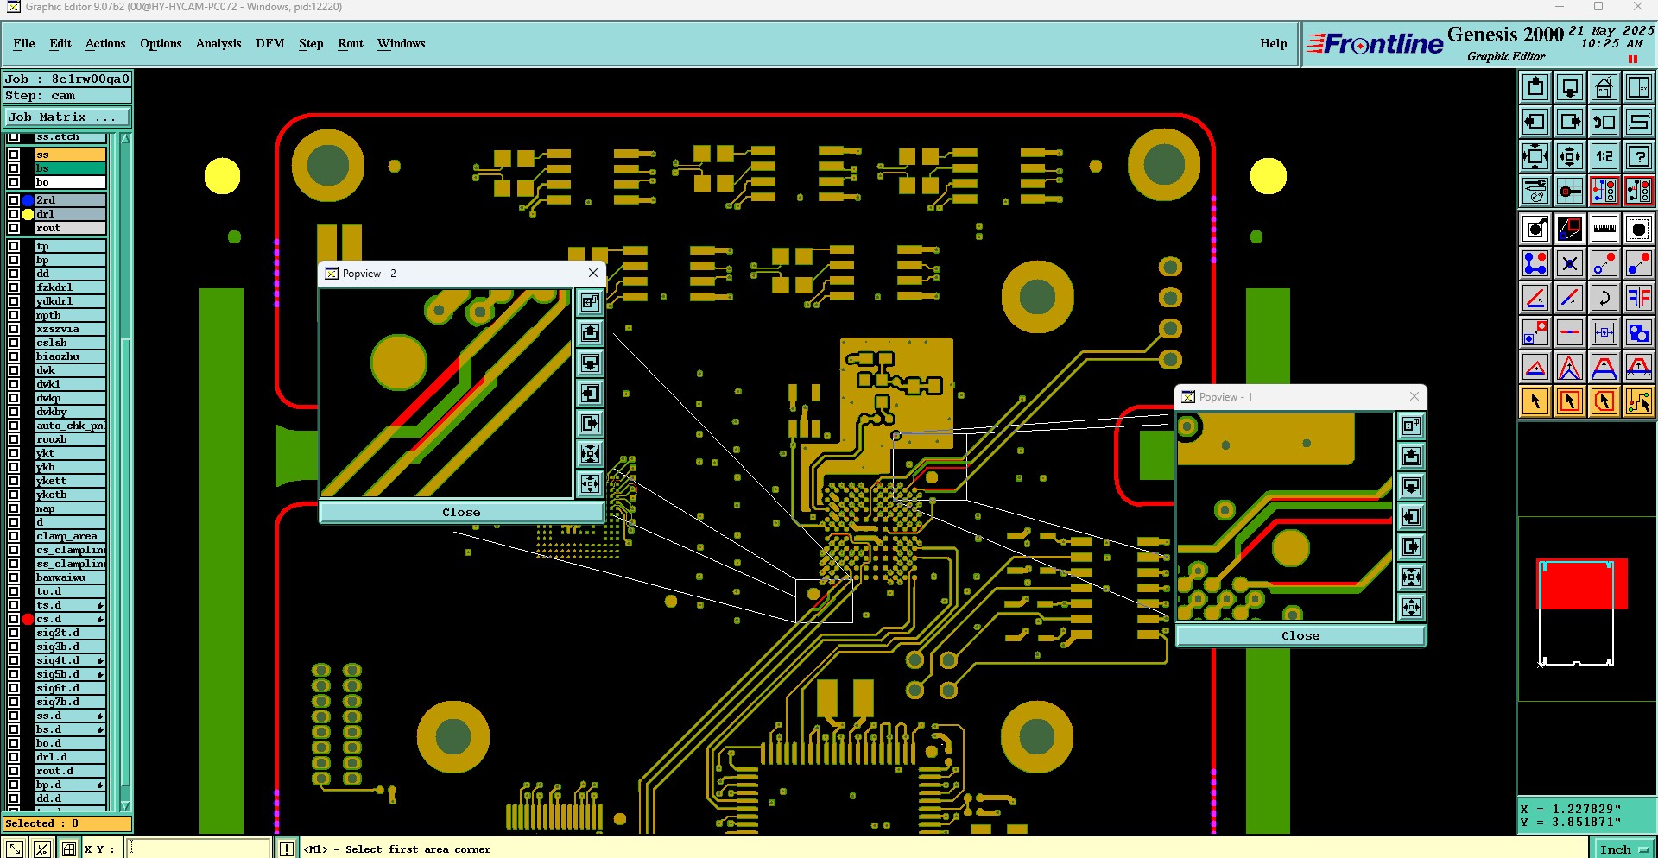Enable the clamp_area layer checkbox
This screenshot has width=1658, height=858.
click(14, 536)
